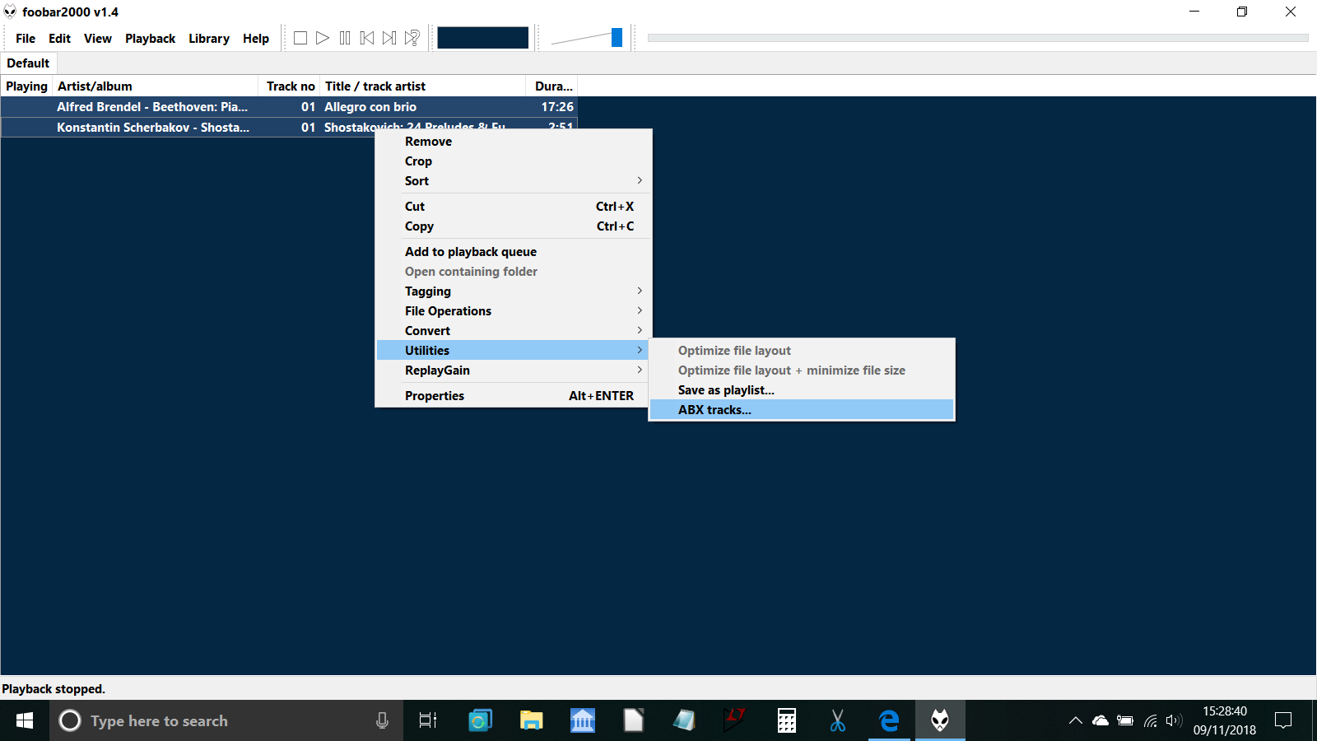Viewport: 1317px width, 741px height.
Task: Choose Save as playlist... option
Action: (x=802, y=390)
